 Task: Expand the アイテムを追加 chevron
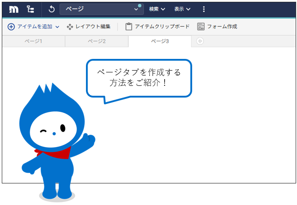57,27
